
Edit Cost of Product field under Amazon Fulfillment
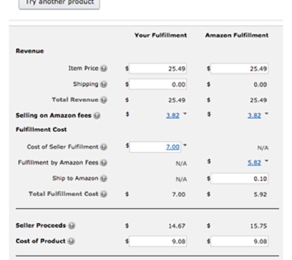239,241
